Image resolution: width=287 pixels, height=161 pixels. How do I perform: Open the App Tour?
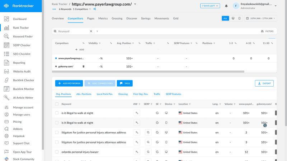point(22,152)
